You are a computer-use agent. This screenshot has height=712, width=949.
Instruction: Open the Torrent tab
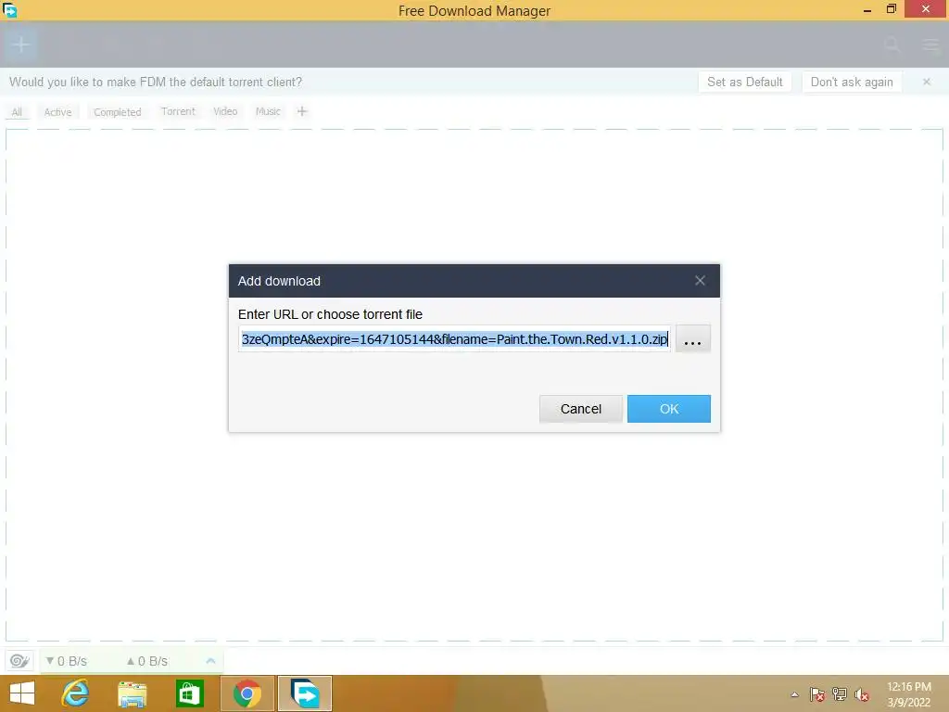(x=178, y=111)
